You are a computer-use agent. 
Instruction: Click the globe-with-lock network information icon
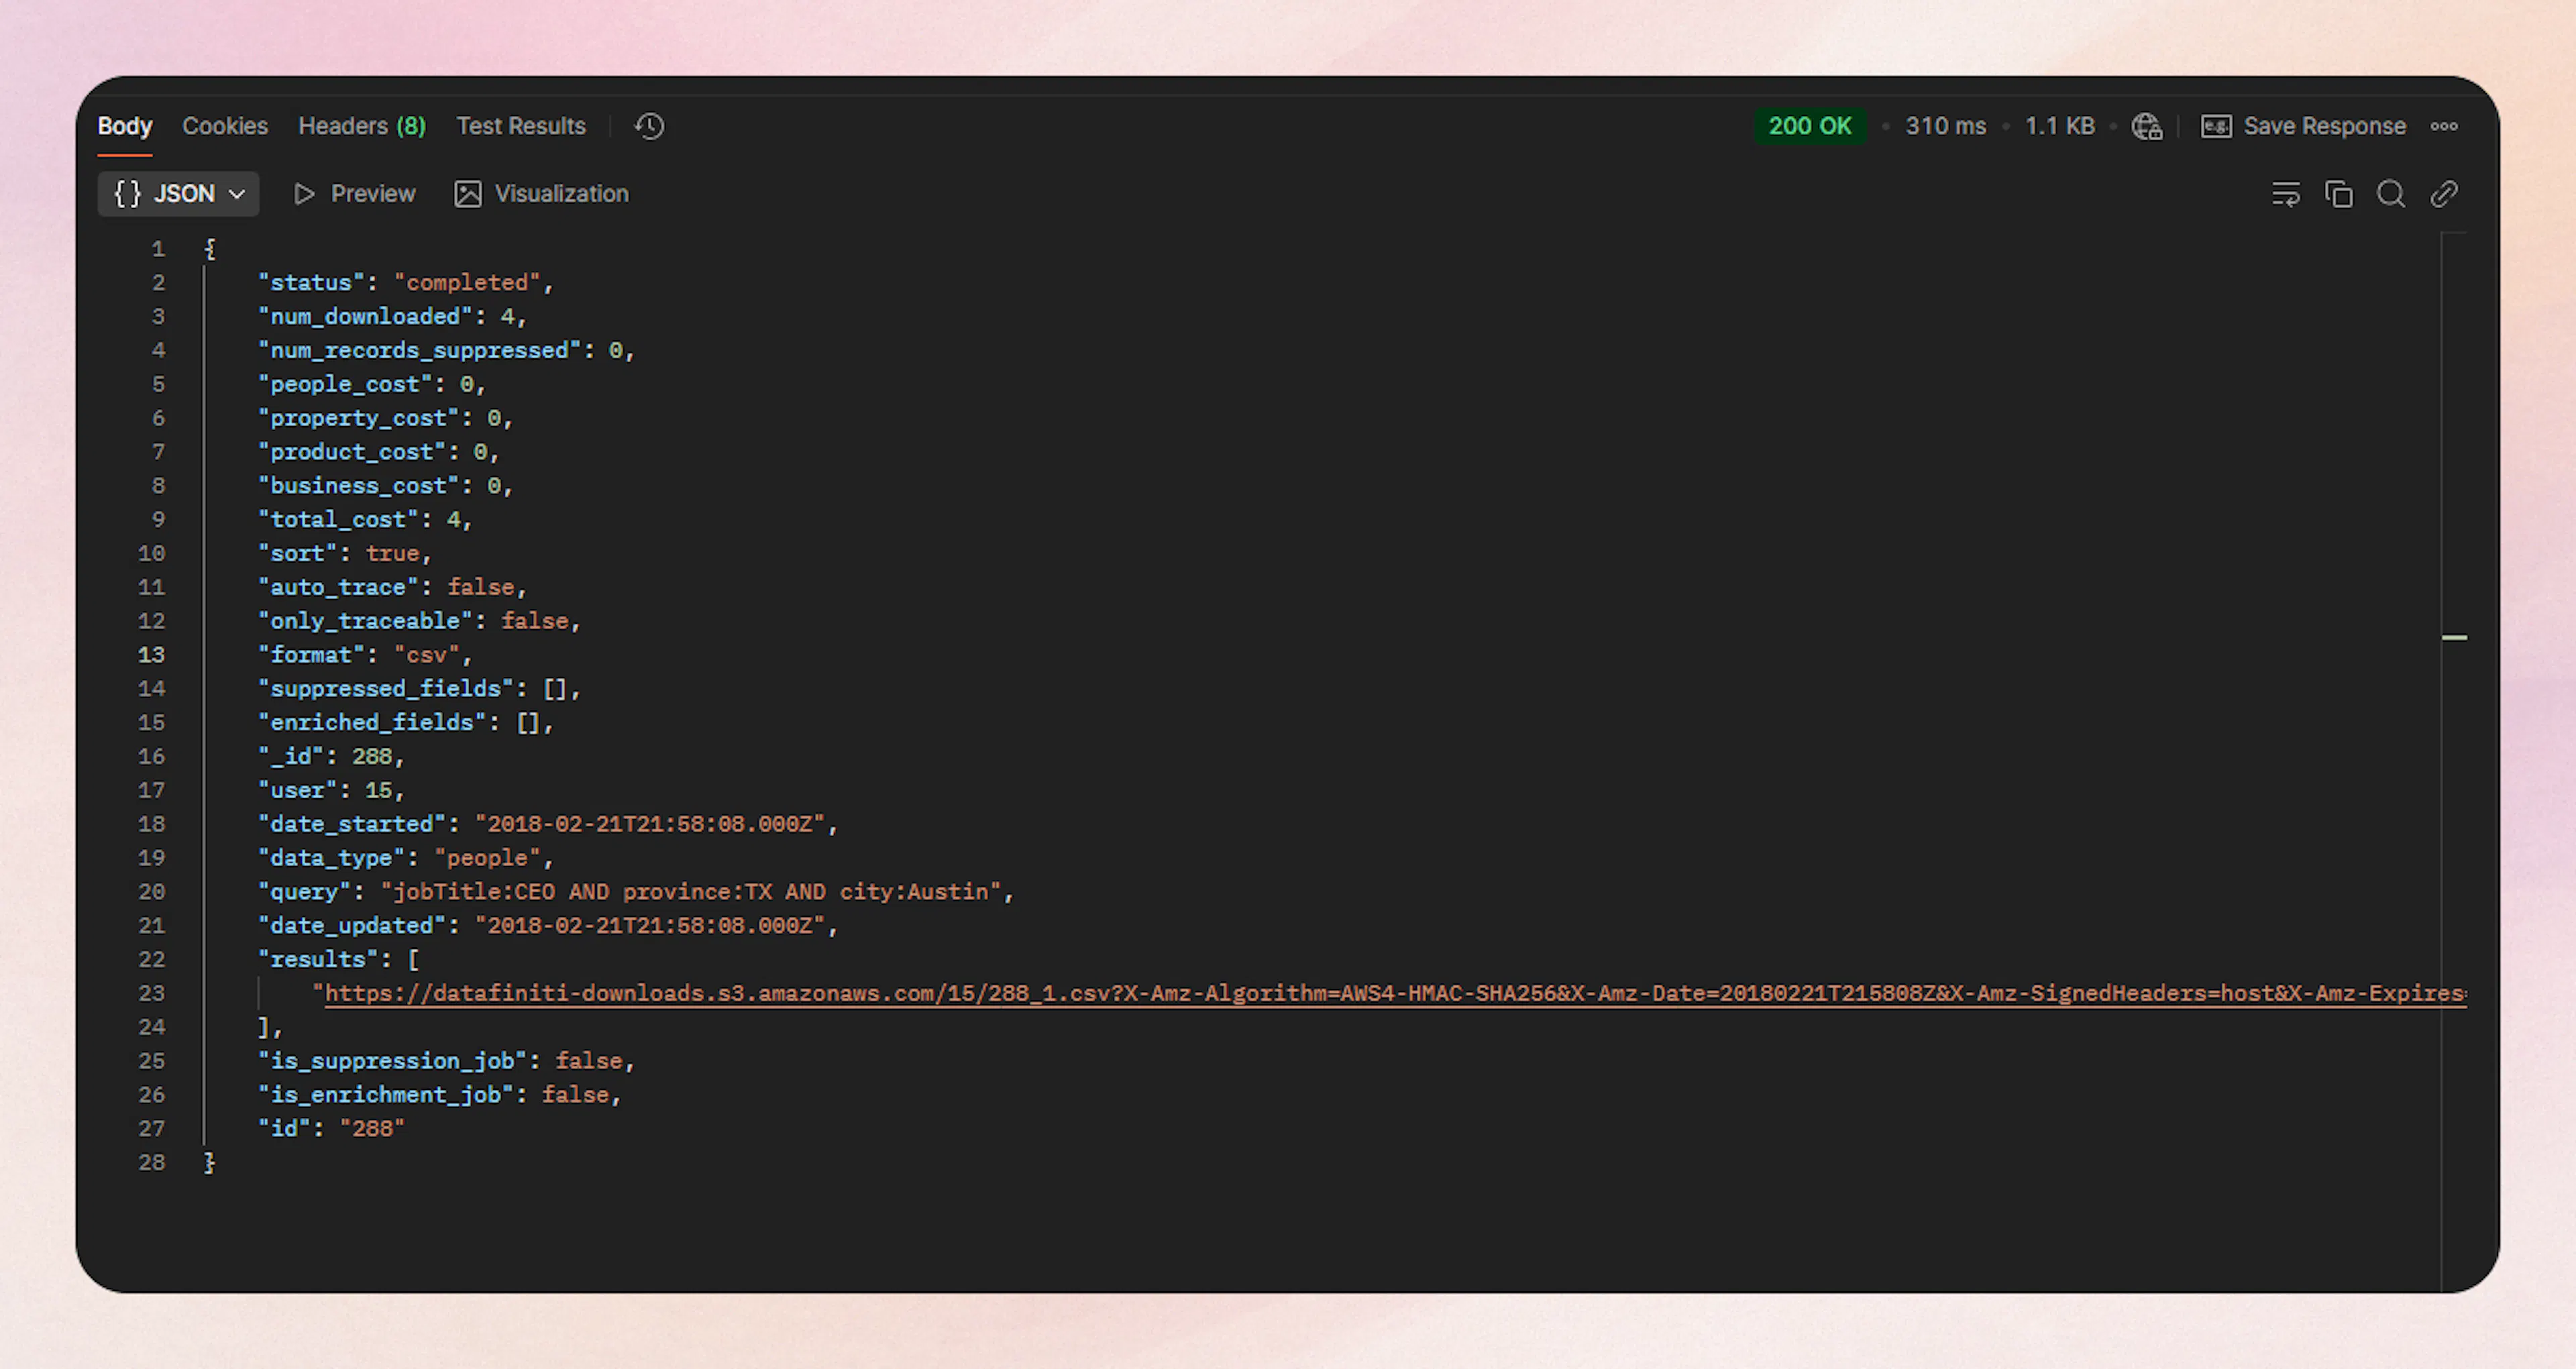2148,126
